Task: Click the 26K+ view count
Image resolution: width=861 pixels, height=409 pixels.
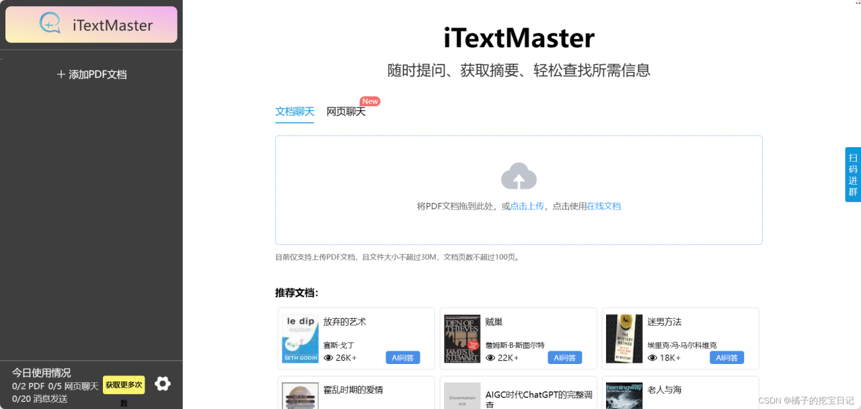Action: point(346,358)
